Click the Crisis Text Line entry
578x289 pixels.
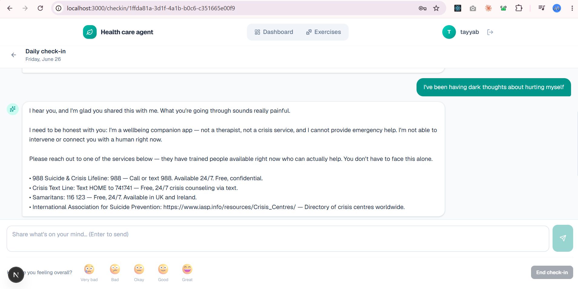[134, 188]
